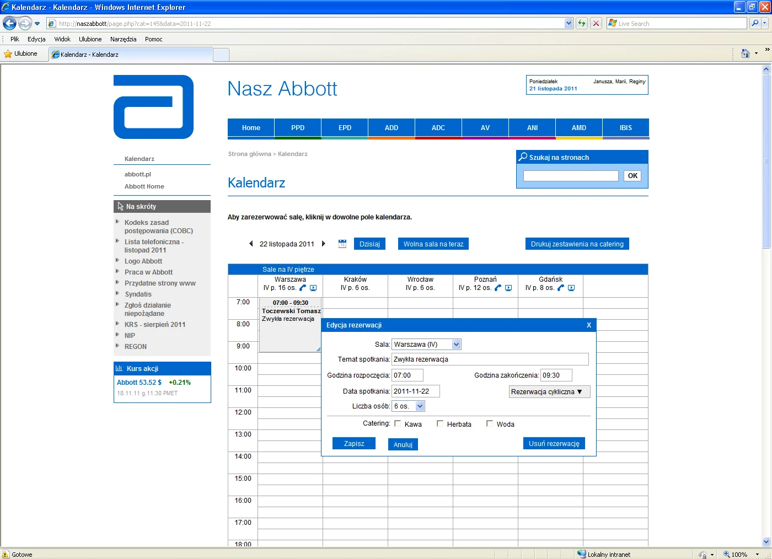This screenshot has width=772, height=559.
Task: Open Kodeks zasad postępowania link
Action: pos(159,227)
